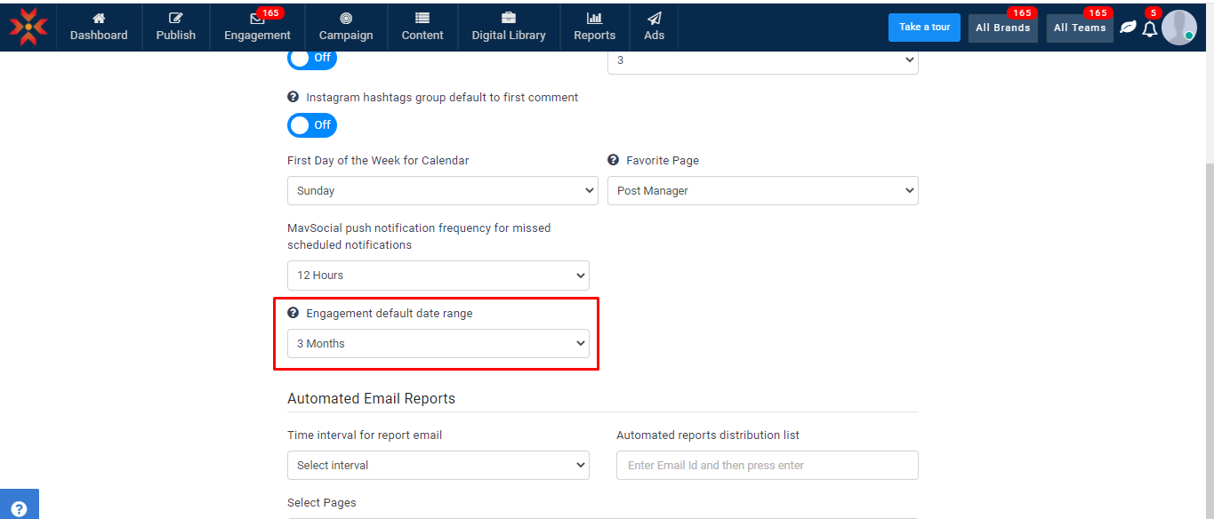
Task: Click the distribution list email input field
Action: [x=767, y=465]
